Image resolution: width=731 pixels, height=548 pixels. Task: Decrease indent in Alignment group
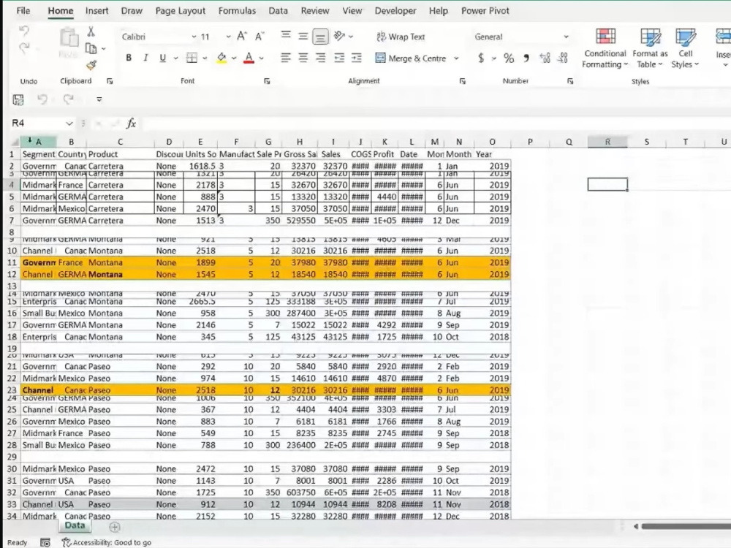[339, 58]
